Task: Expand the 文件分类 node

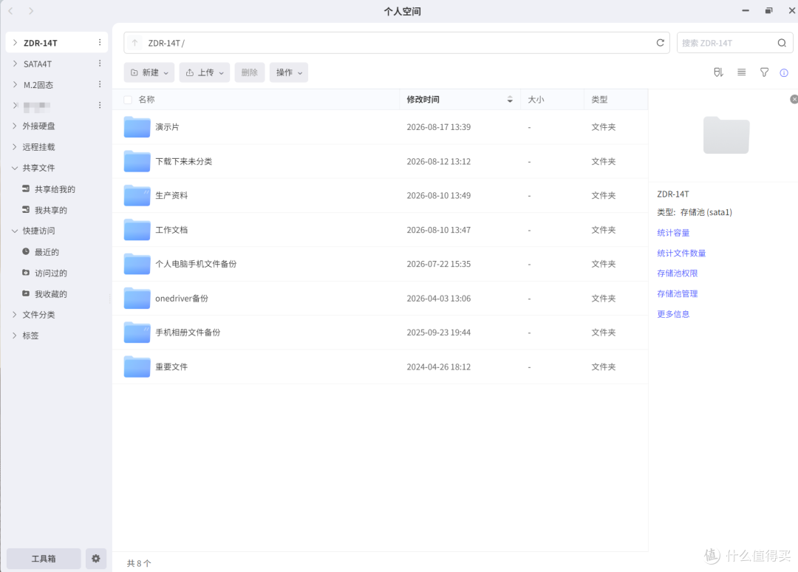Action: pos(15,315)
